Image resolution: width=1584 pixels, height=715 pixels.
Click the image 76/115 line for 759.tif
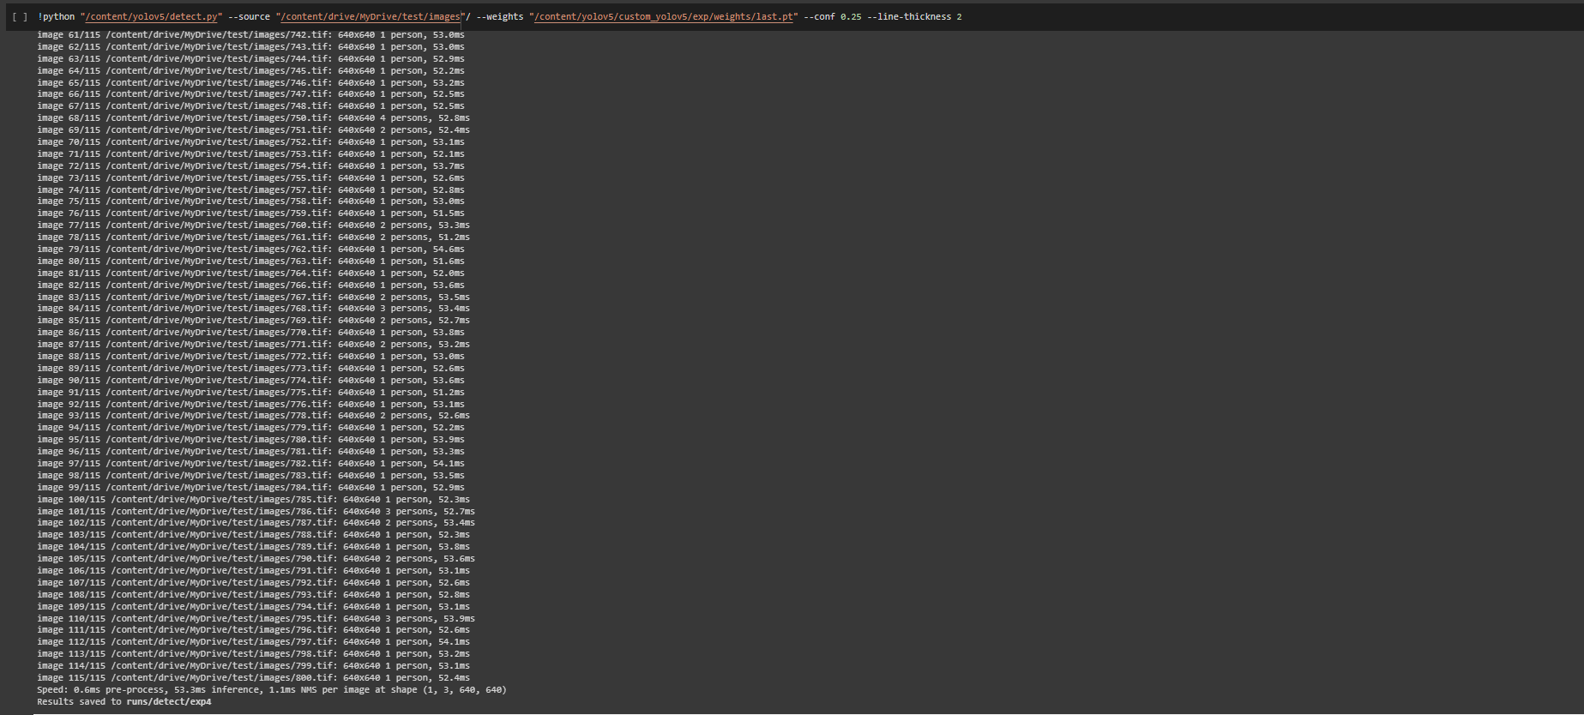[250, 213]
